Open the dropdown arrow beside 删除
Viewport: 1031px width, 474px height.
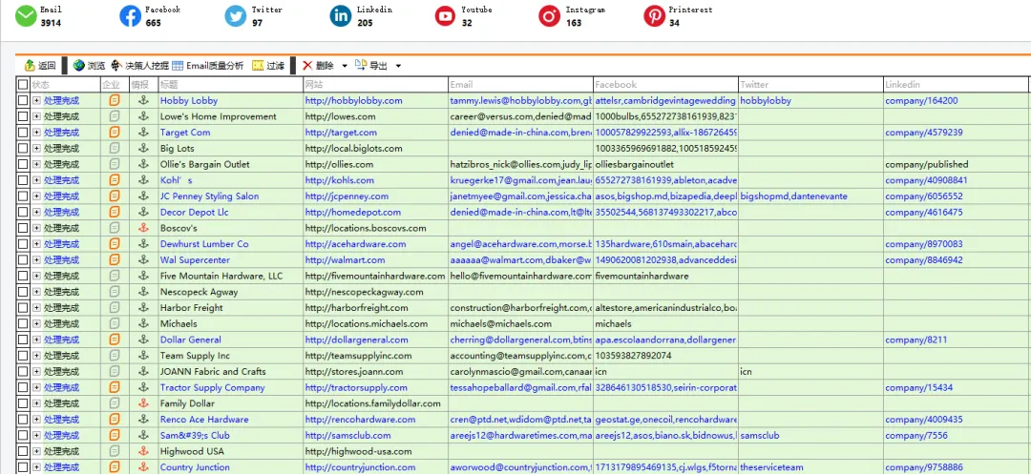(x=345, y=67)
